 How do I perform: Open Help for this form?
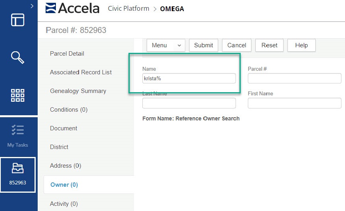point(301,45)
